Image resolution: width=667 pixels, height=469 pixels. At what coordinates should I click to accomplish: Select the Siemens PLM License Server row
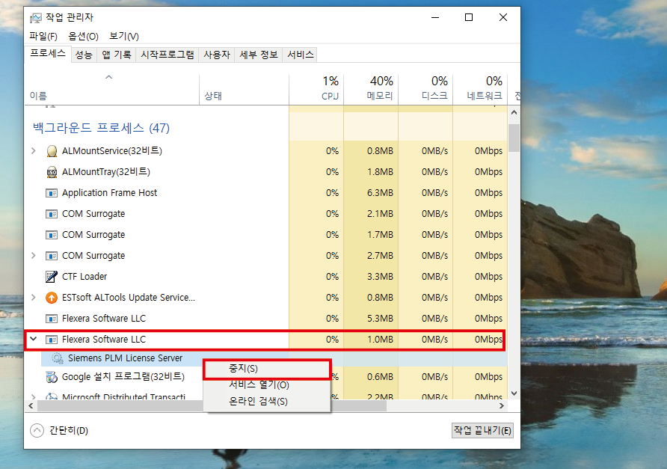pos(274,358)
